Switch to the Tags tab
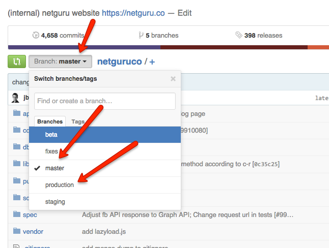The height and width of the screenshot is (248, 329). (x=78, y=121)
